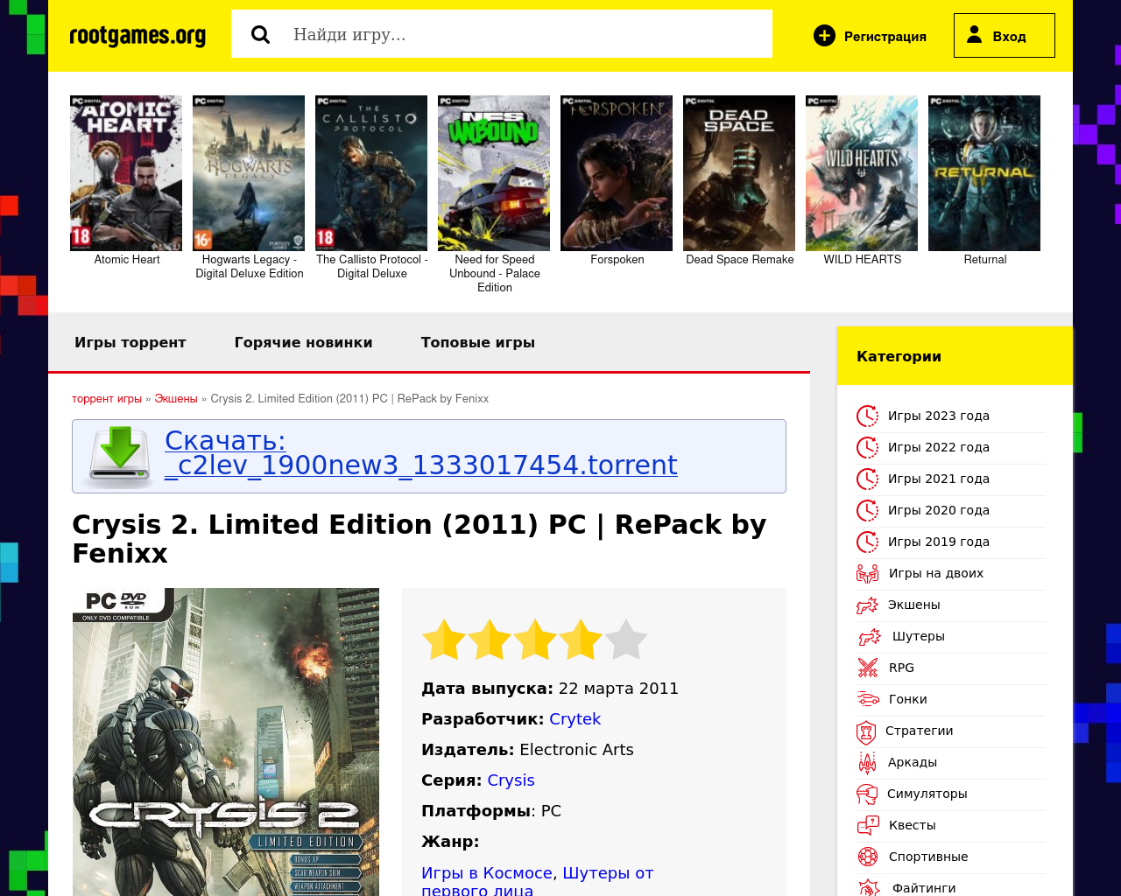Viewport: 1121px width, 896px height.
Task: Open the Need for Speed Unbound cover
Action: [x=494, y=173]
